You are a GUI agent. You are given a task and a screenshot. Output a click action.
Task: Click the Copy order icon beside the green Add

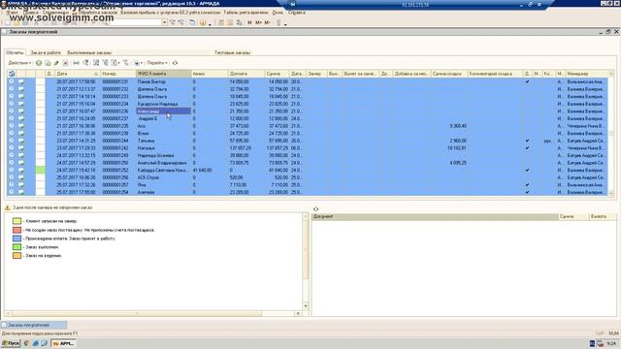(x=48, y=63)
